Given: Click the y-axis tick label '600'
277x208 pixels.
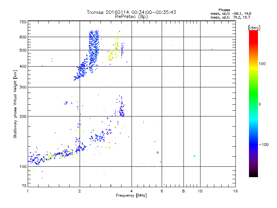Looking at the screenshot, I should click(x=23, y=37).
